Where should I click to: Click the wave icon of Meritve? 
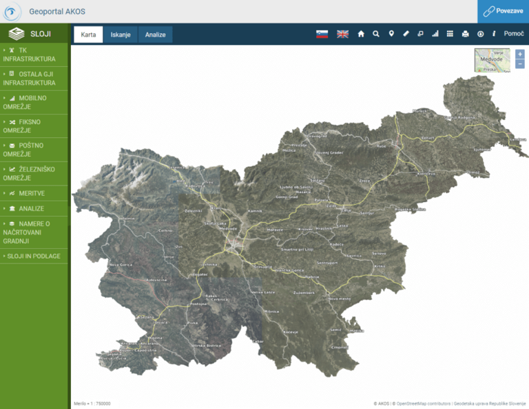point(12,193)
